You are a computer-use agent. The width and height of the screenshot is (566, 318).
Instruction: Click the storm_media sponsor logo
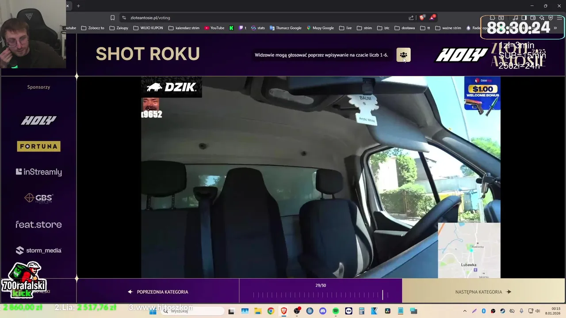(x=38, y=250)
